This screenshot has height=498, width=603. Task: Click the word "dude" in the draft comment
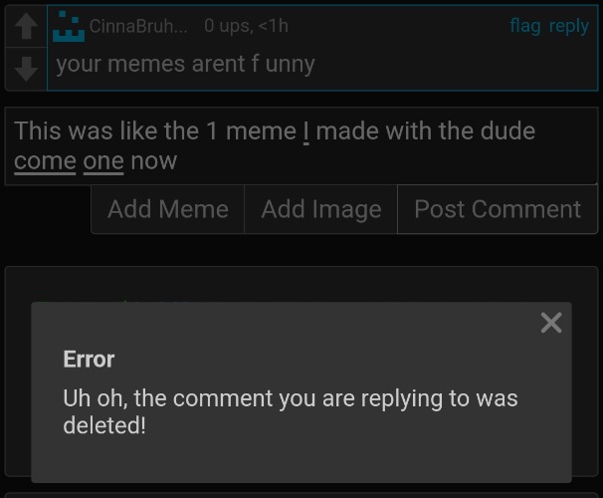pos(504,131)
